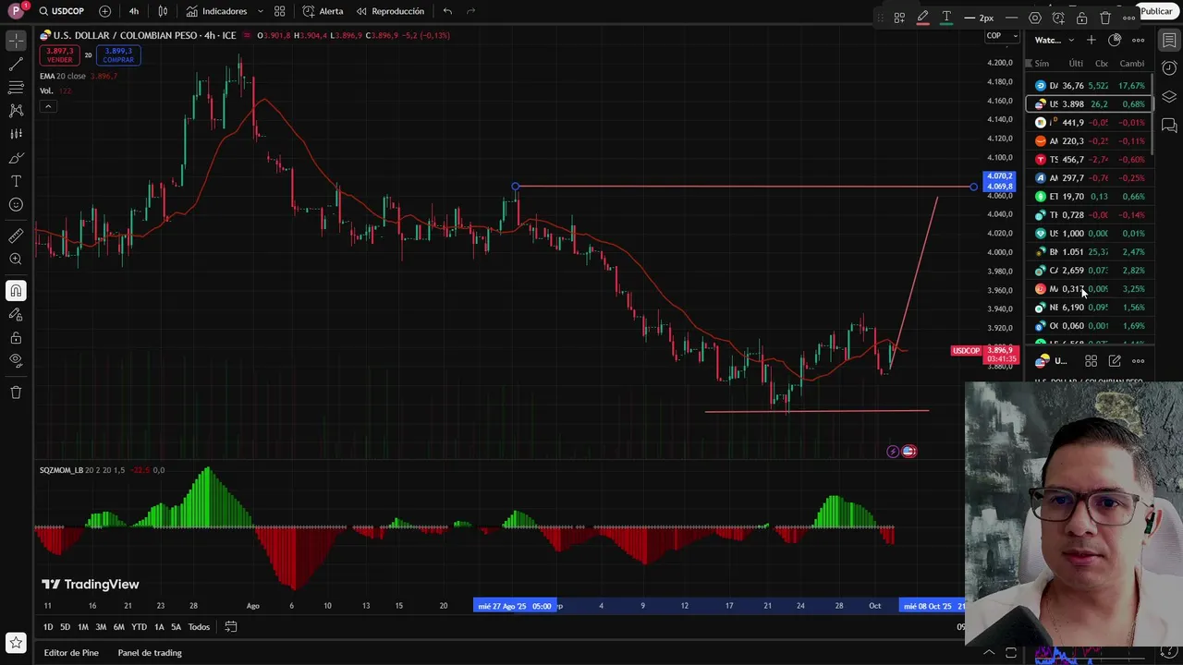The height and width of the screenshot is (665, 1183).
Task: Open the watchlist panel icon in right sidebar
Action: 1169,41
